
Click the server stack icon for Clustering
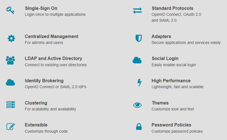[10, 105]
